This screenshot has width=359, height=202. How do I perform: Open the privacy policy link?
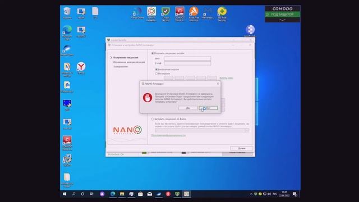(x=168, y=135)
